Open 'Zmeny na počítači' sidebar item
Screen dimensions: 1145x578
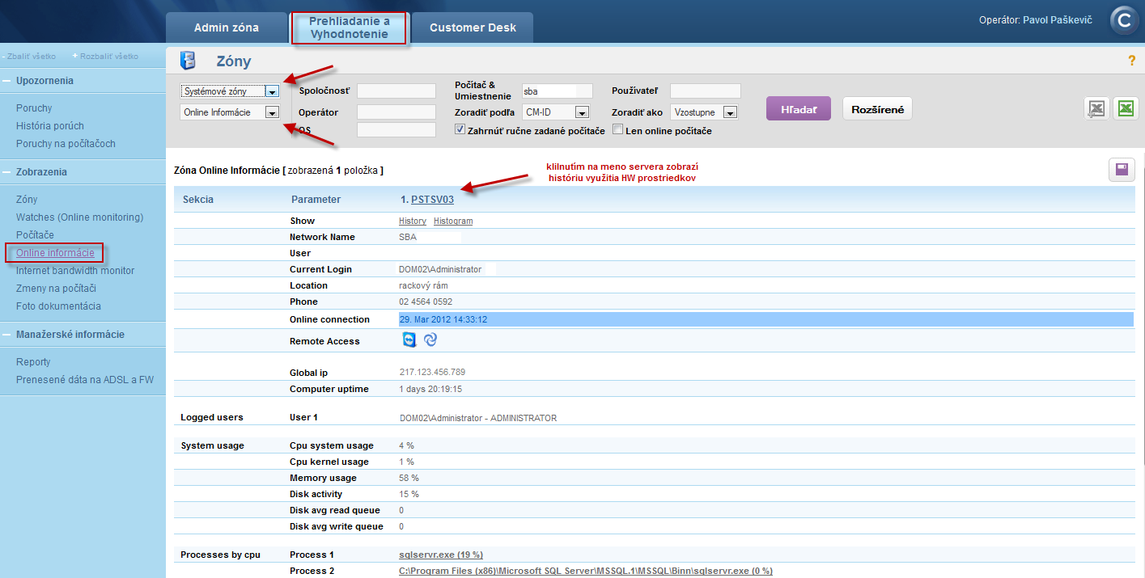(x=57, y=289)
